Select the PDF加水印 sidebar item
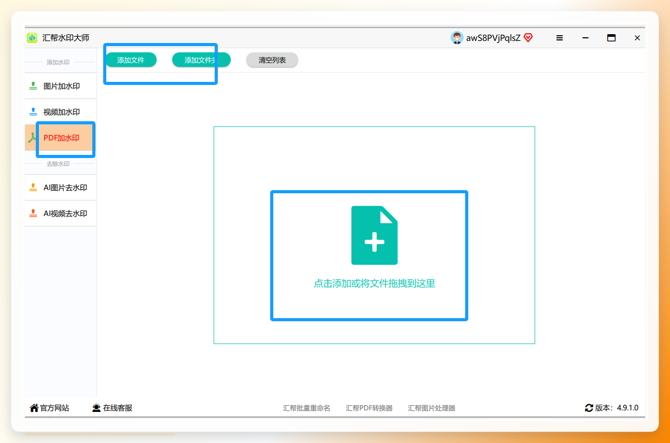 [61, 138]
